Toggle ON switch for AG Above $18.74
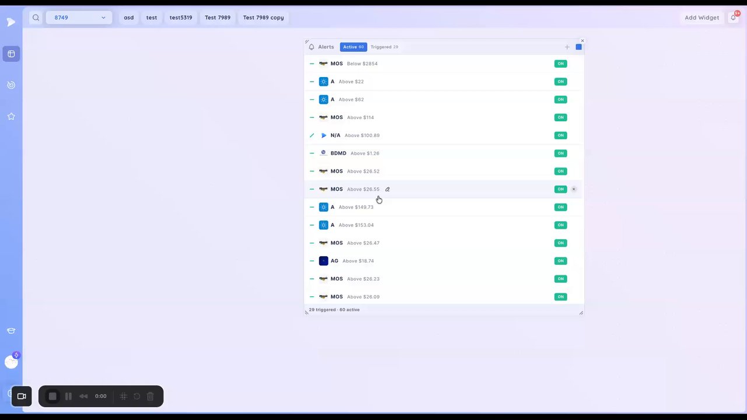This screenshot has height=420, width=747. click(560, 261)
